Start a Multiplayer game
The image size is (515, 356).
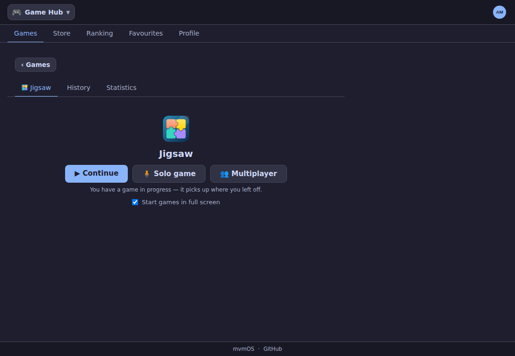tap(248, 174)
